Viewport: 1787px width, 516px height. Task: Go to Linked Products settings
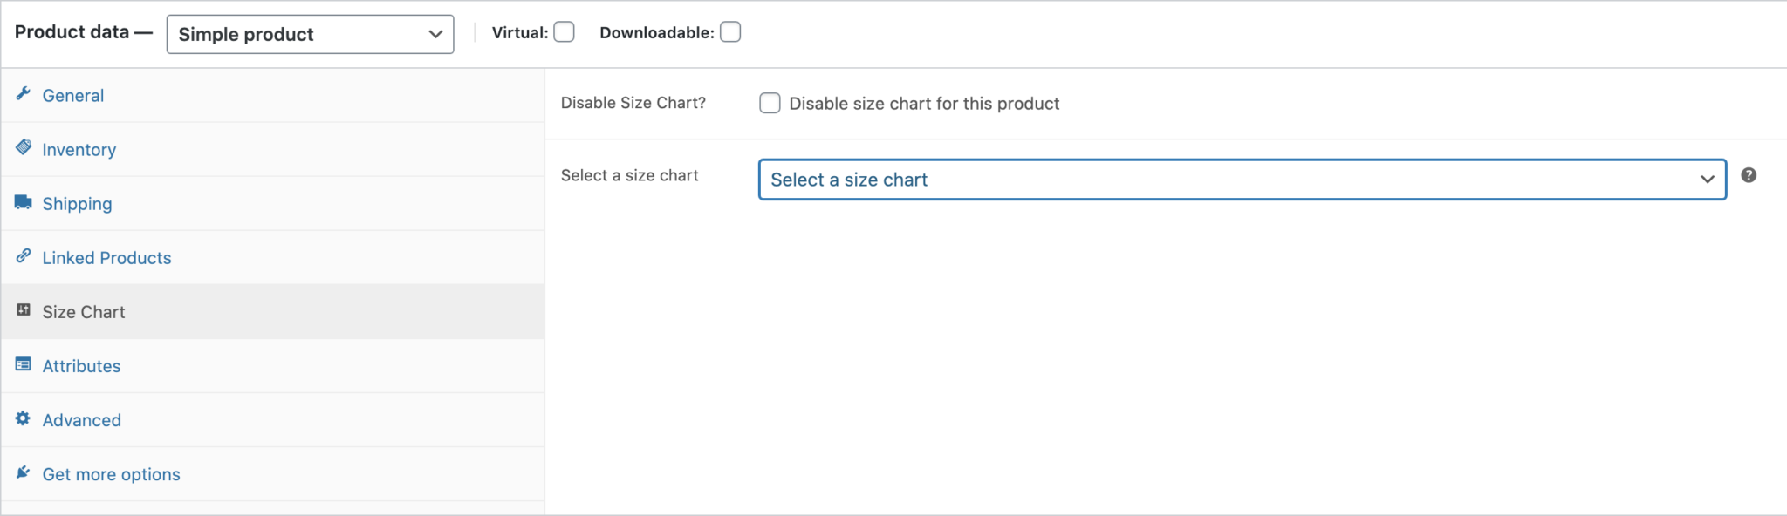[x=106, y=256]
